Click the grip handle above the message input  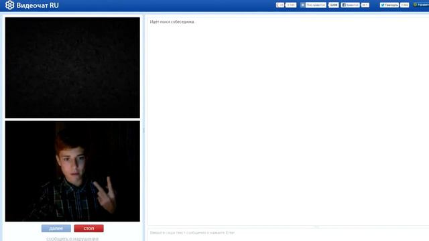tap(316, 227)
